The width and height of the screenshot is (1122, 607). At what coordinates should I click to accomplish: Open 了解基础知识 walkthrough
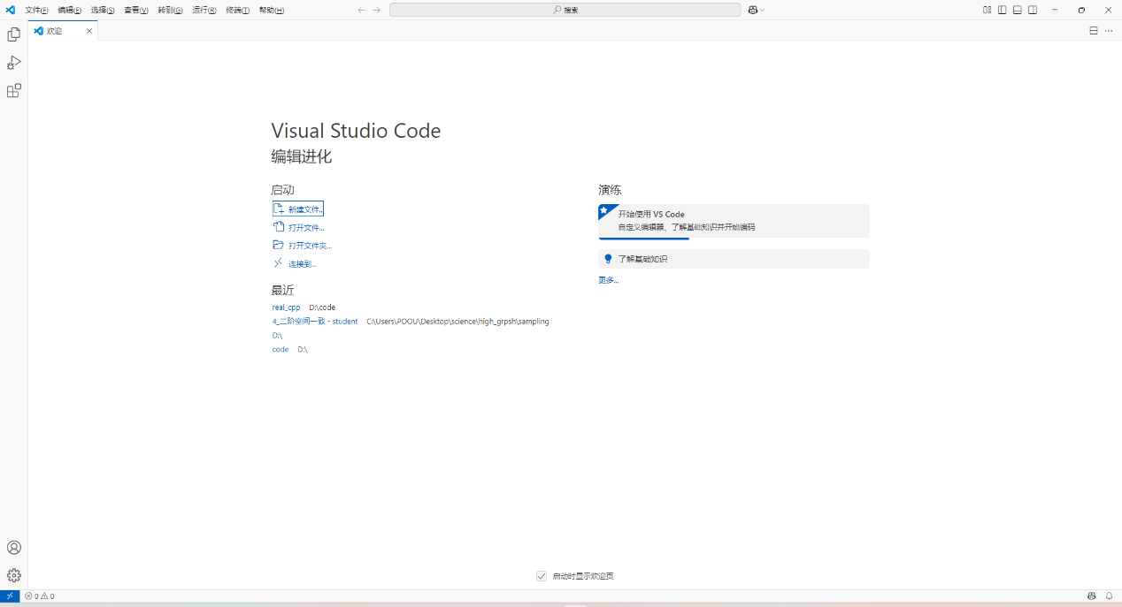(x=734, y=259)
